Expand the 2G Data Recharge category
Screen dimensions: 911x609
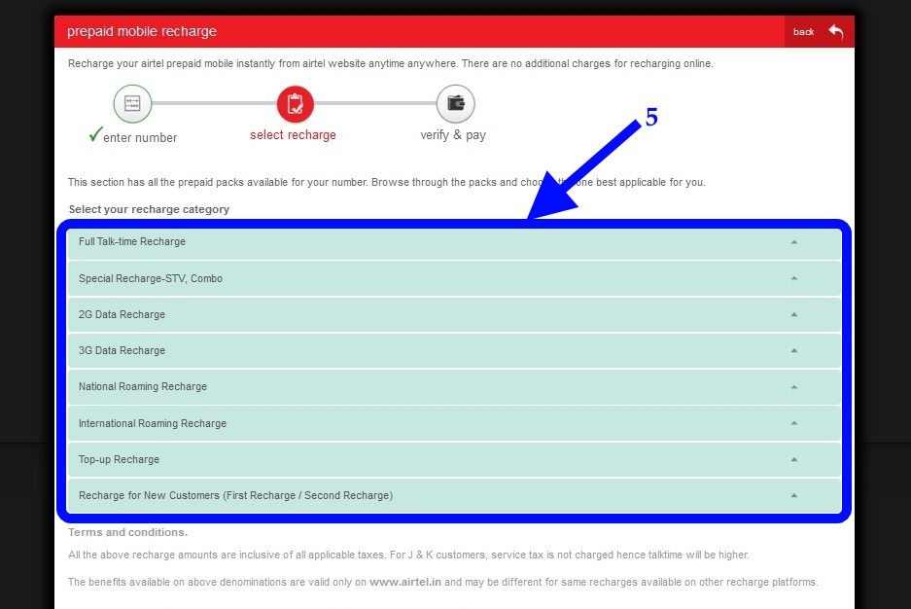point(454,314)
